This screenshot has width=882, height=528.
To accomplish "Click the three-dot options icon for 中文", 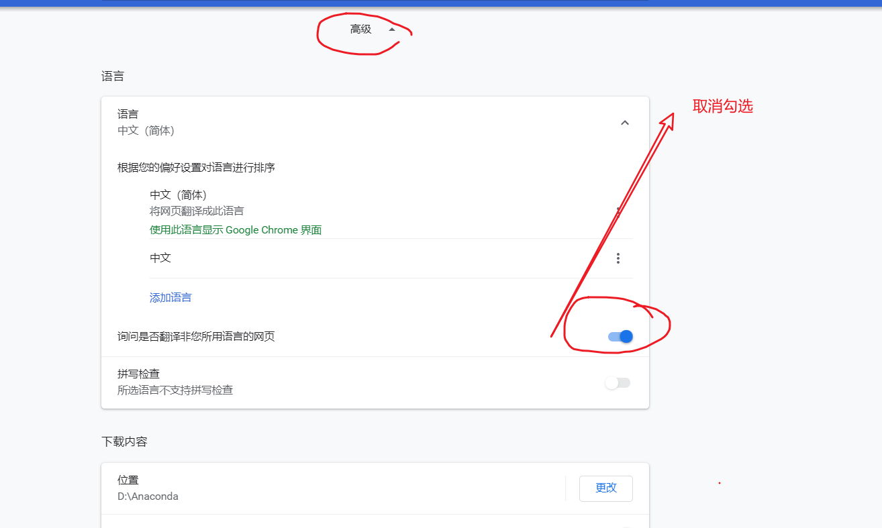I will point(618,258).
